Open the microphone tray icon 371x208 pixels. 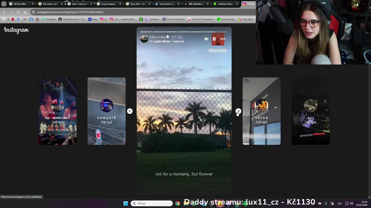[x=326, y=203]
